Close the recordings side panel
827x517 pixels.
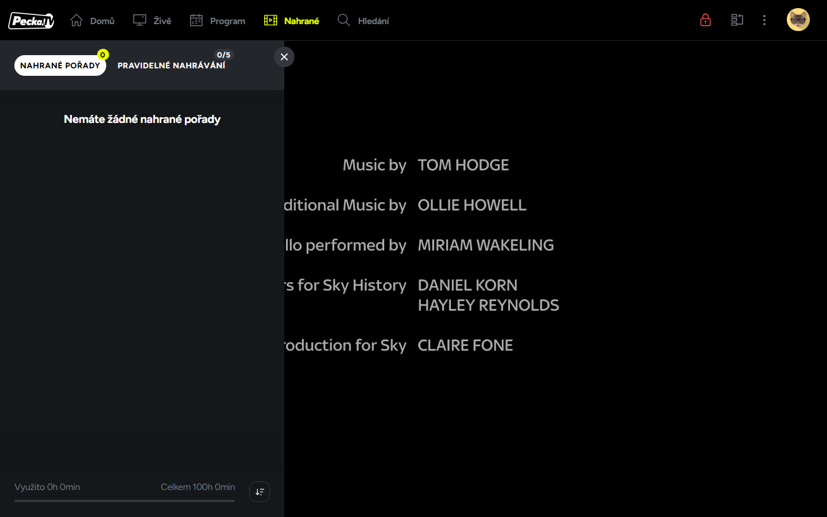click(x=284, y=57)
